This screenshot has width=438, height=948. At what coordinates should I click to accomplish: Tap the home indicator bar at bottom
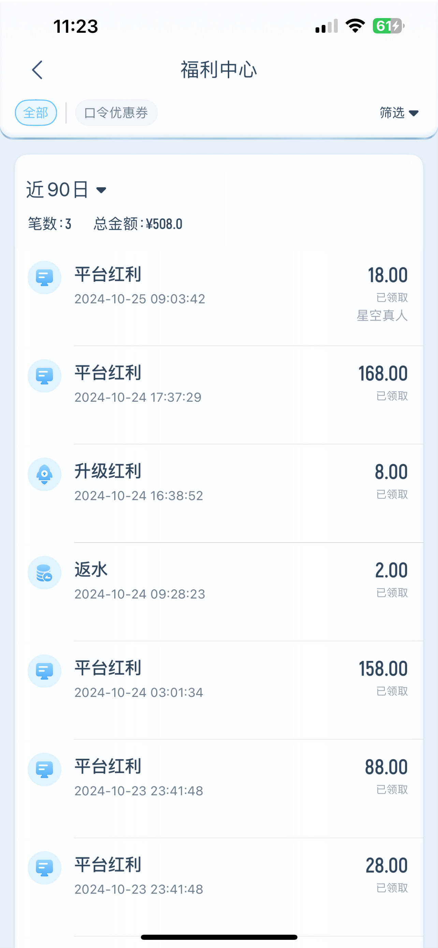[219, 937]
